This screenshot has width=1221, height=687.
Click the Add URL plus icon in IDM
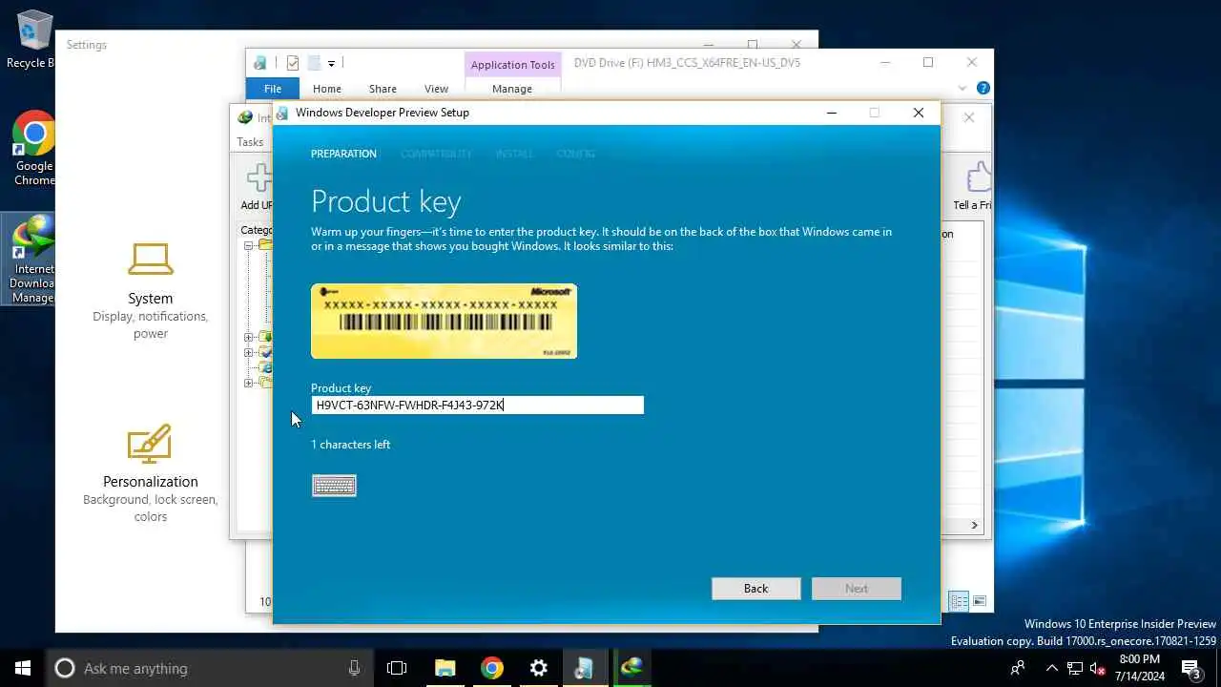(259, 178)
